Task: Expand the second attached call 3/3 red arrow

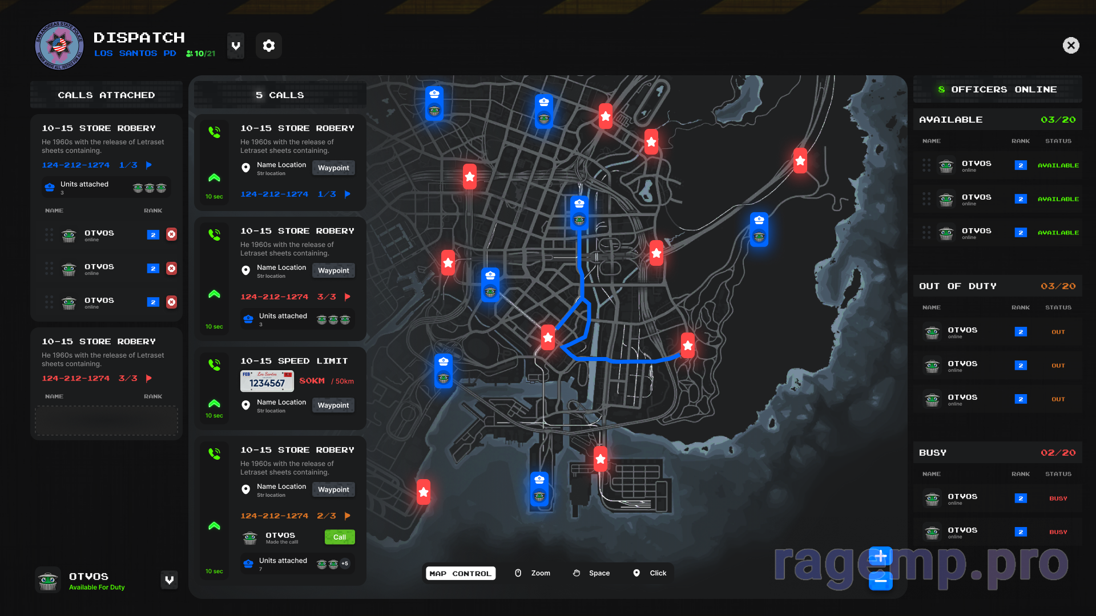Action: 149,378
